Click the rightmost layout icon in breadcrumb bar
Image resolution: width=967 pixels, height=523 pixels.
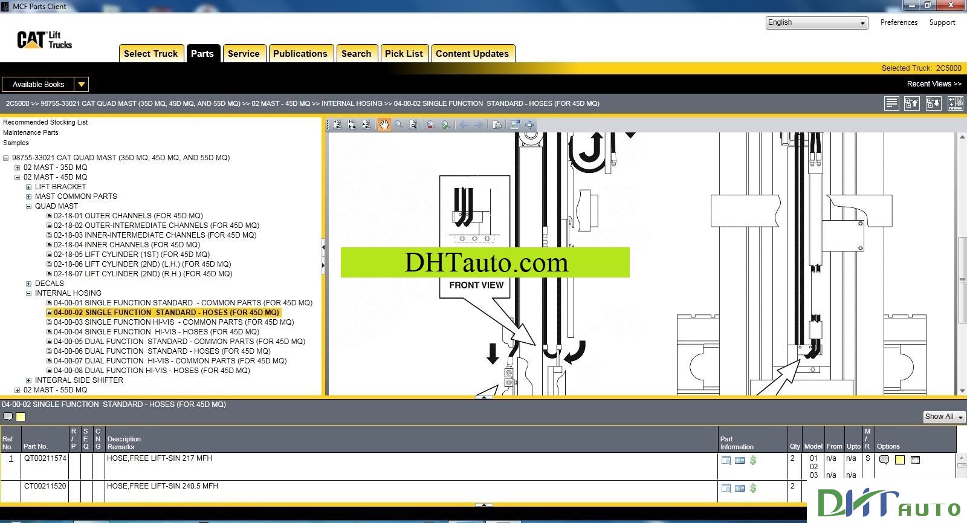click(x=956, y=103)
